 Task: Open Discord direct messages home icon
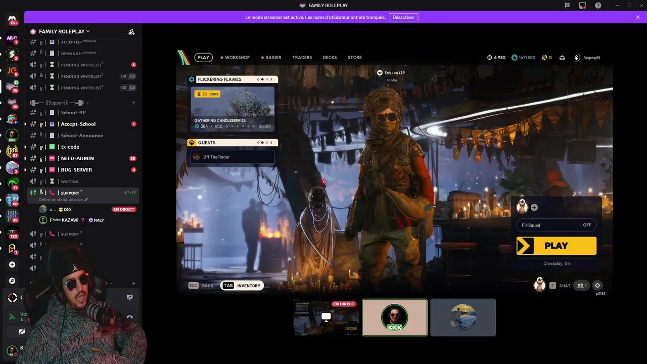tap(12, 20)
